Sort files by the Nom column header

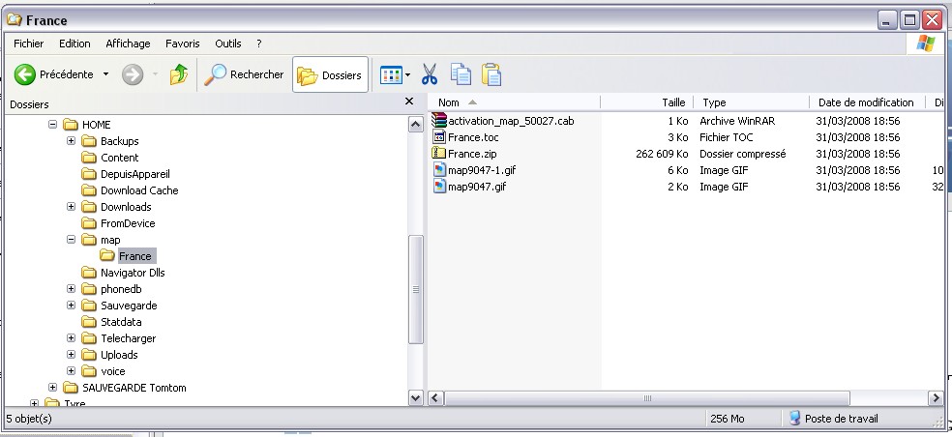pyautogui.click(x=515, y=102)
